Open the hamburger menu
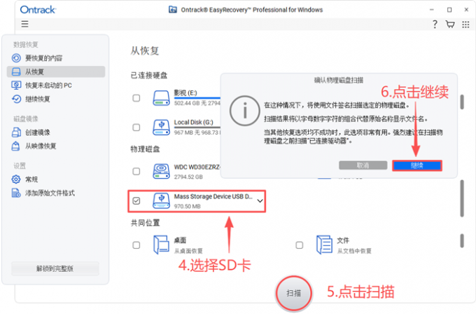 (x=25, y=24)
